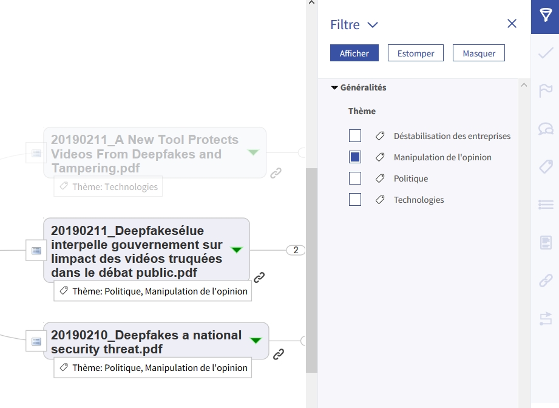The width and height of the screenshot is (559, 408).
Task: Open dropdown arrow on A New Tool Protects topic
Action: 253,152
